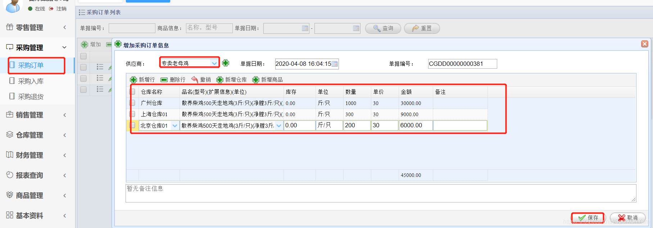The image size is (653, 228).
Task: Click user avatar picture
Action: pyautogui.click(x=14, y=5)
